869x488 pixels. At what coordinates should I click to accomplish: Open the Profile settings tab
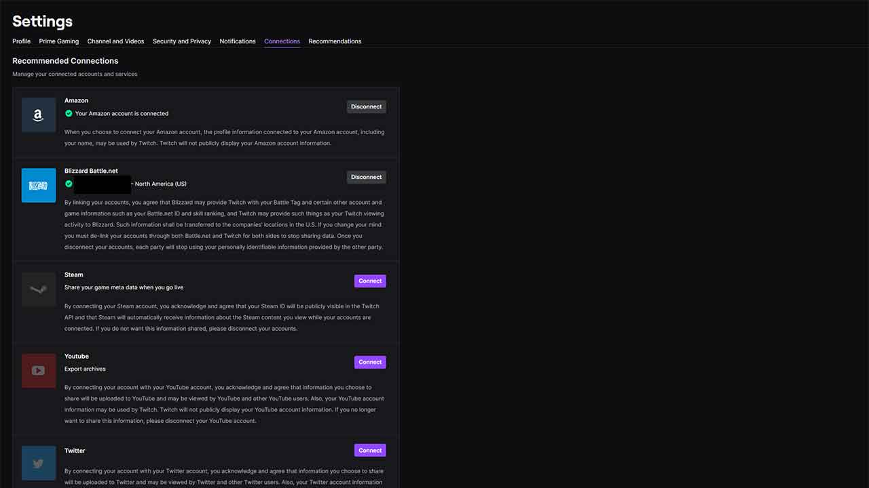pos(22,41)
